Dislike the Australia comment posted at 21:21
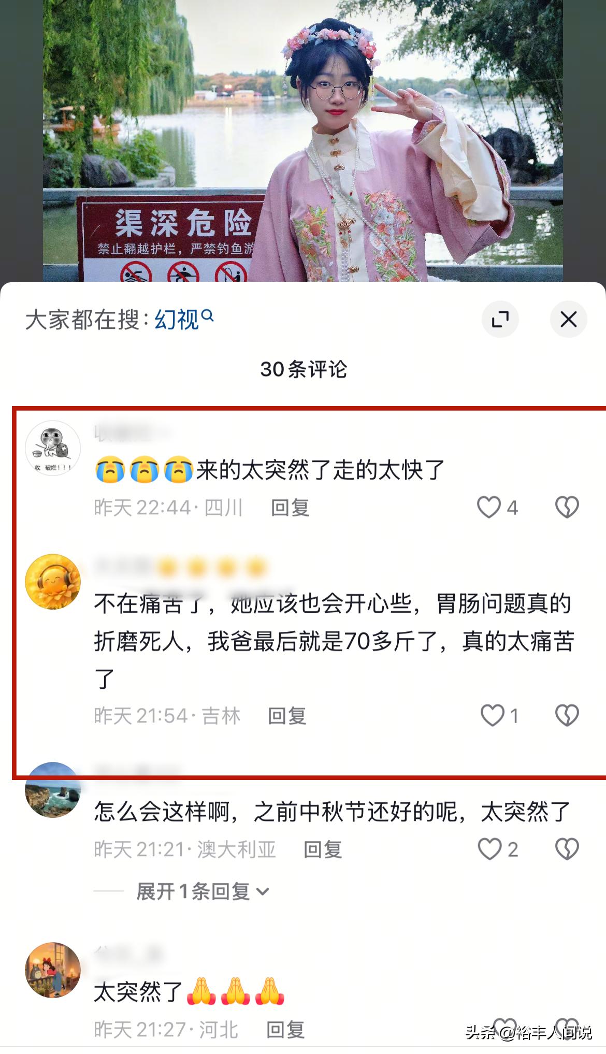The image size is (606, 1054). 567,849
